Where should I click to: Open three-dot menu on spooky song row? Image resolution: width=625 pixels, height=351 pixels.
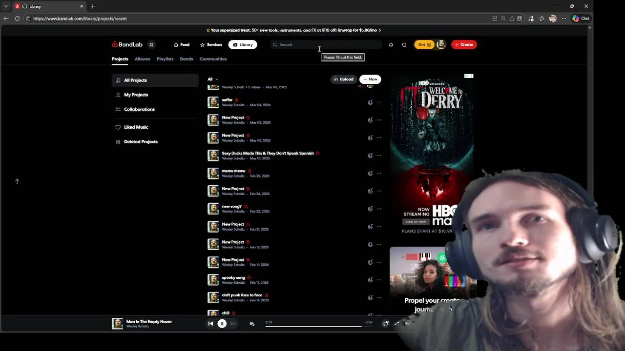379,280
